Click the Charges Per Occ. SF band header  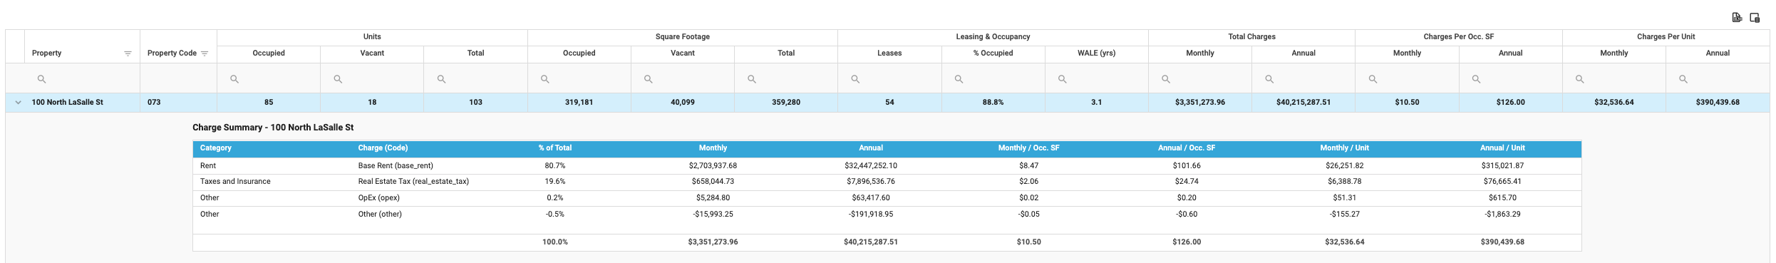pos(1459,37)
